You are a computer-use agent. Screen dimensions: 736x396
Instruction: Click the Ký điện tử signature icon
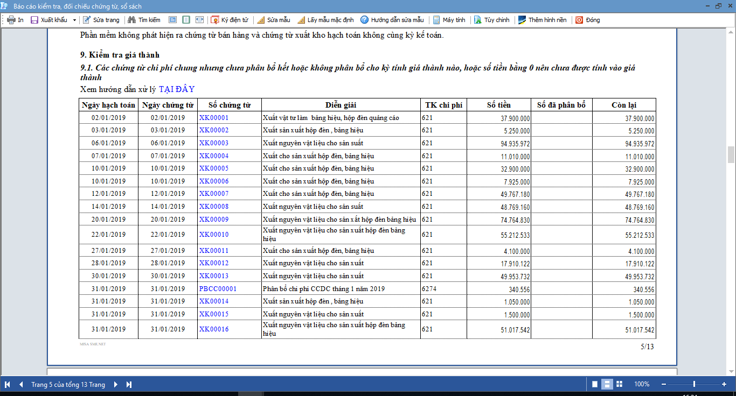215,20
